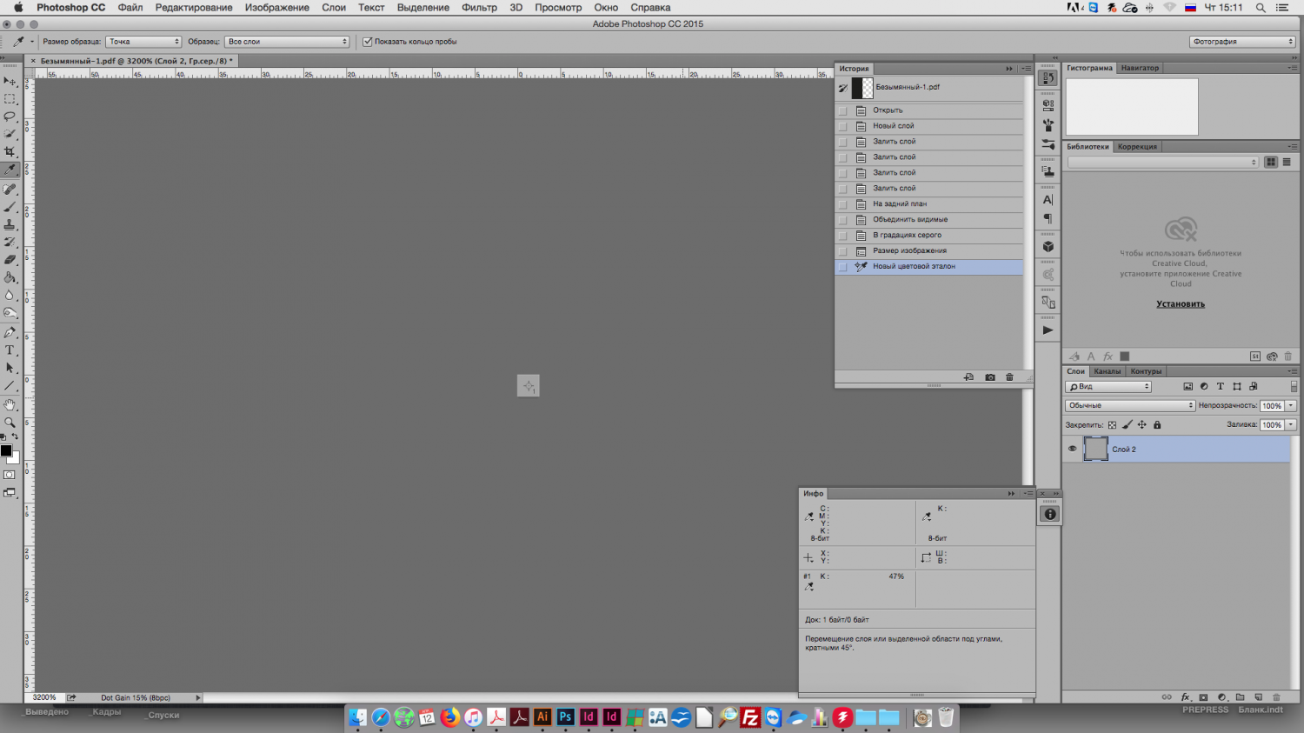This screenshot has height=733, width=1304.
Task: Click the background color swatch
Action: coord(15,458)
